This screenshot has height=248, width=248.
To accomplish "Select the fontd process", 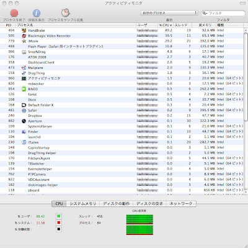I will pos(122,94).
